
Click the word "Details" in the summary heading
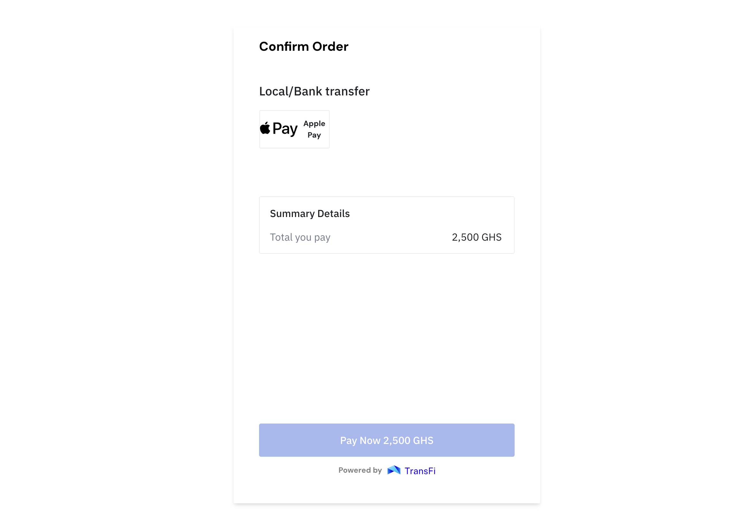tap(333, 214)
